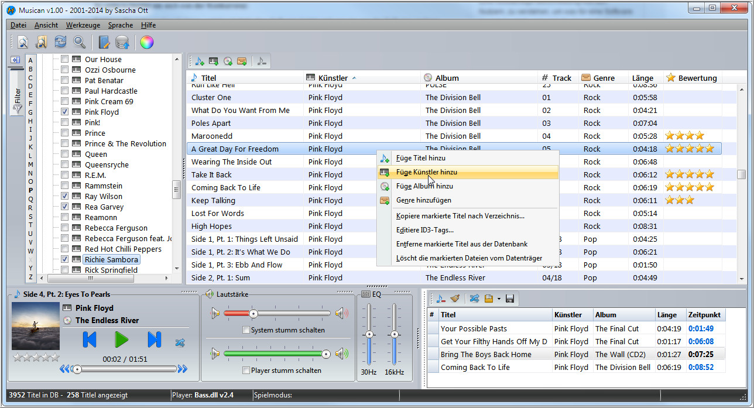Click remove title (note with minus) icon above track list

pyautogui.click(x=262, y=61)
